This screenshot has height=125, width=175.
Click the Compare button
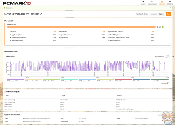click(153, 14)
